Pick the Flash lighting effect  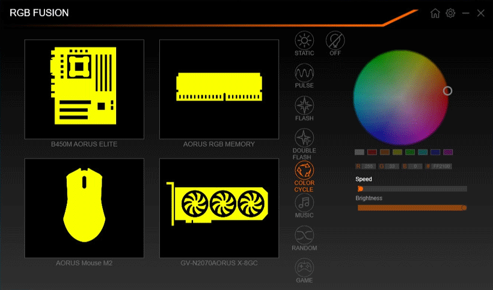pos(304,109)
